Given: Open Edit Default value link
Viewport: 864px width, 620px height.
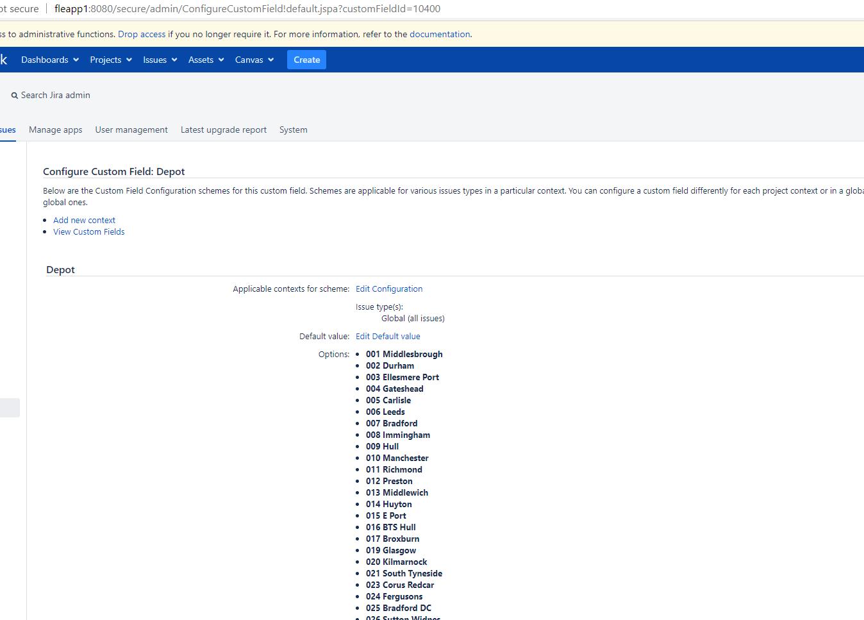Looking at the screenshot, I should [388, 337].
